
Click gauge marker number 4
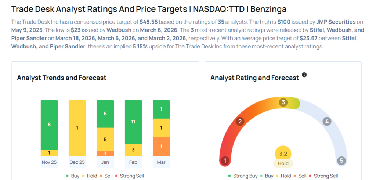326,122
